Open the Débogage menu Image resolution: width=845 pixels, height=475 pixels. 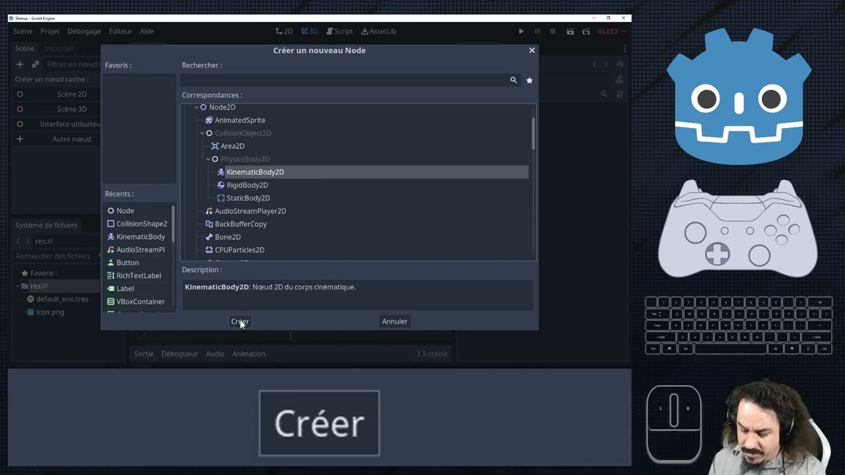click(x=84, y=31)
